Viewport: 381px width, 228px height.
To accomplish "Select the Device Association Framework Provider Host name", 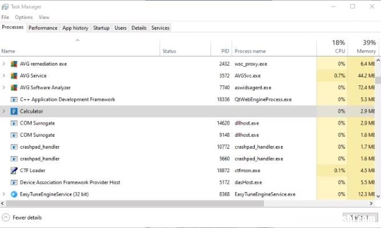I will 70,182.
